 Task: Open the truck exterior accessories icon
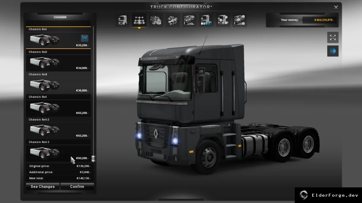(x=223, y=20)
